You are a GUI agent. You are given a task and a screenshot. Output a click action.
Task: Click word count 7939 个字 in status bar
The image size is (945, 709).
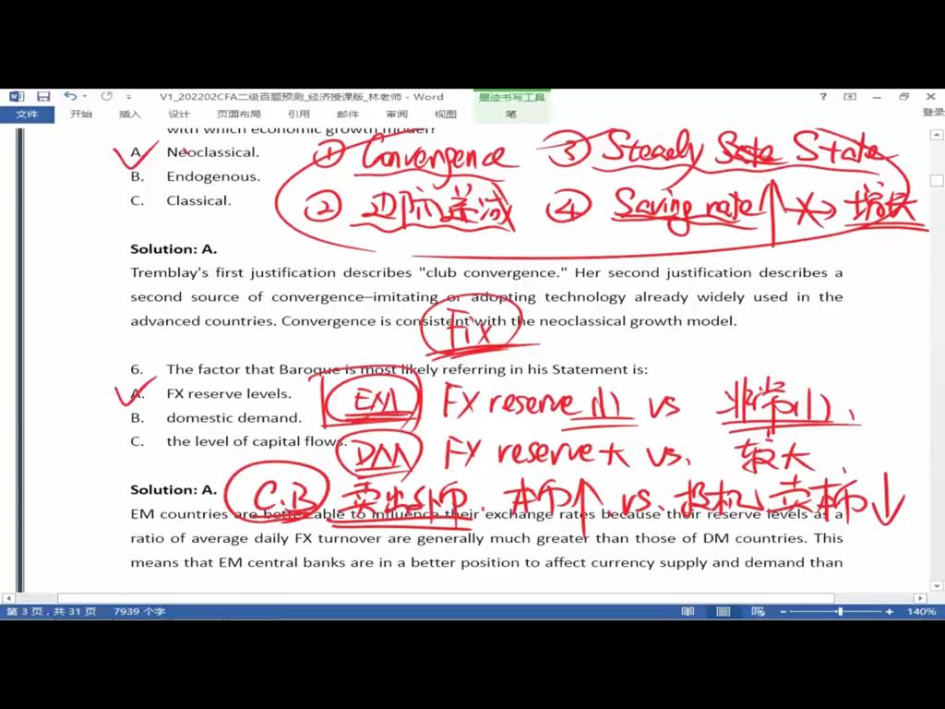(139, 611)
